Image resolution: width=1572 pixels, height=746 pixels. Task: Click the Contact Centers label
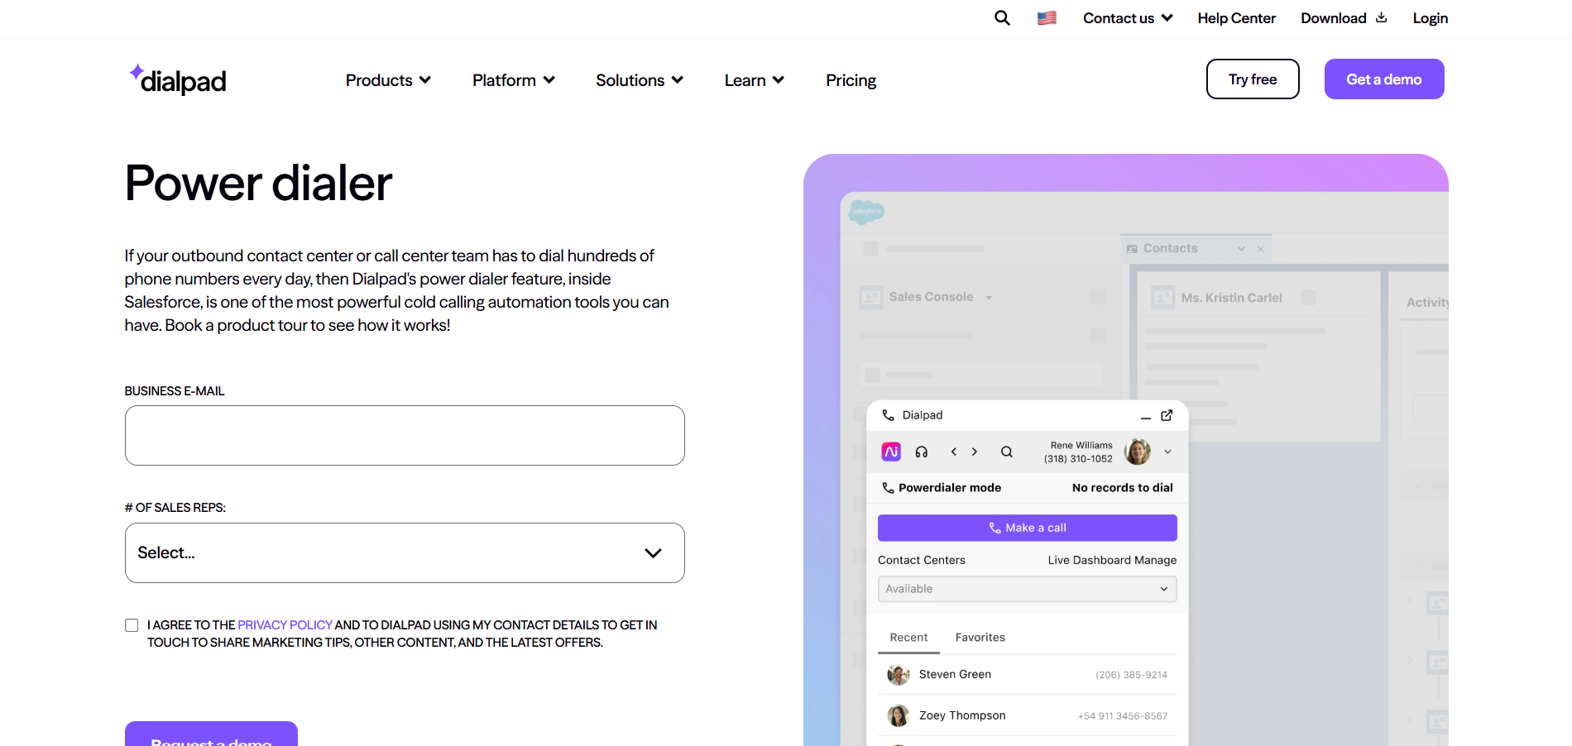pos(922,560)
